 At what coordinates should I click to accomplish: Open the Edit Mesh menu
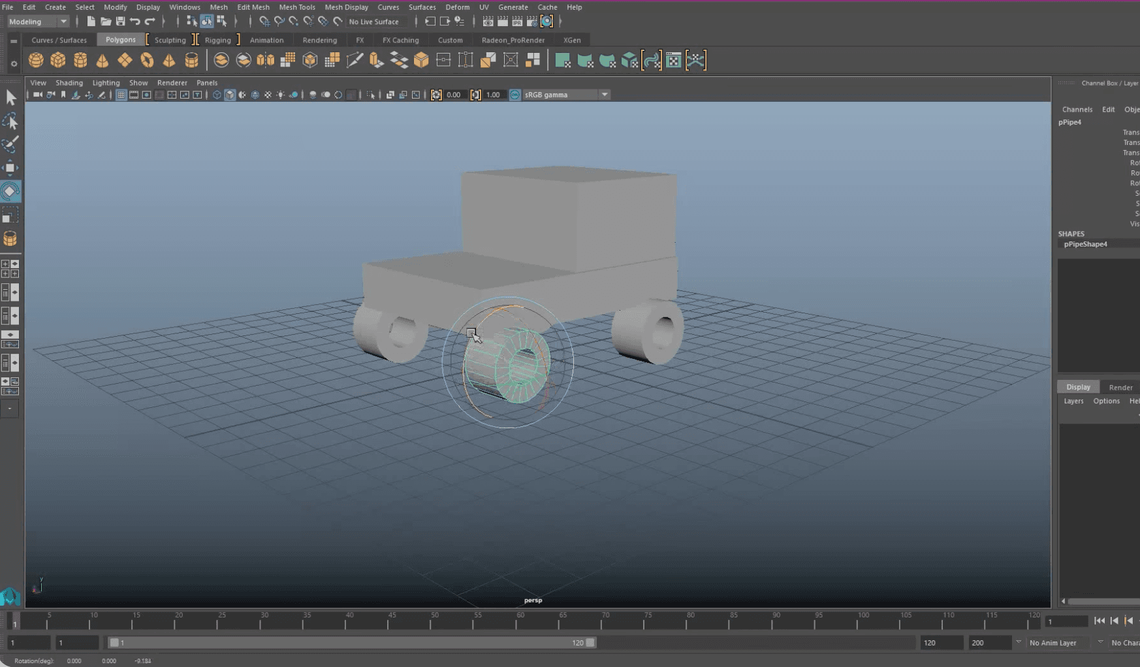[253, 7]
